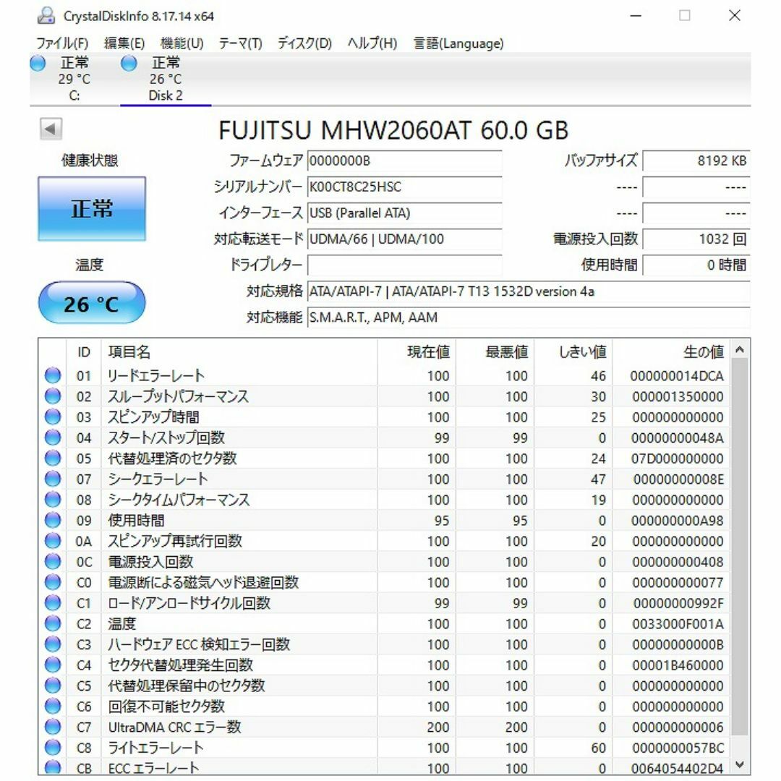Click the buffer size field 8192 KB
This screenshot has height=781, width=781.
[x=696, y=161]
